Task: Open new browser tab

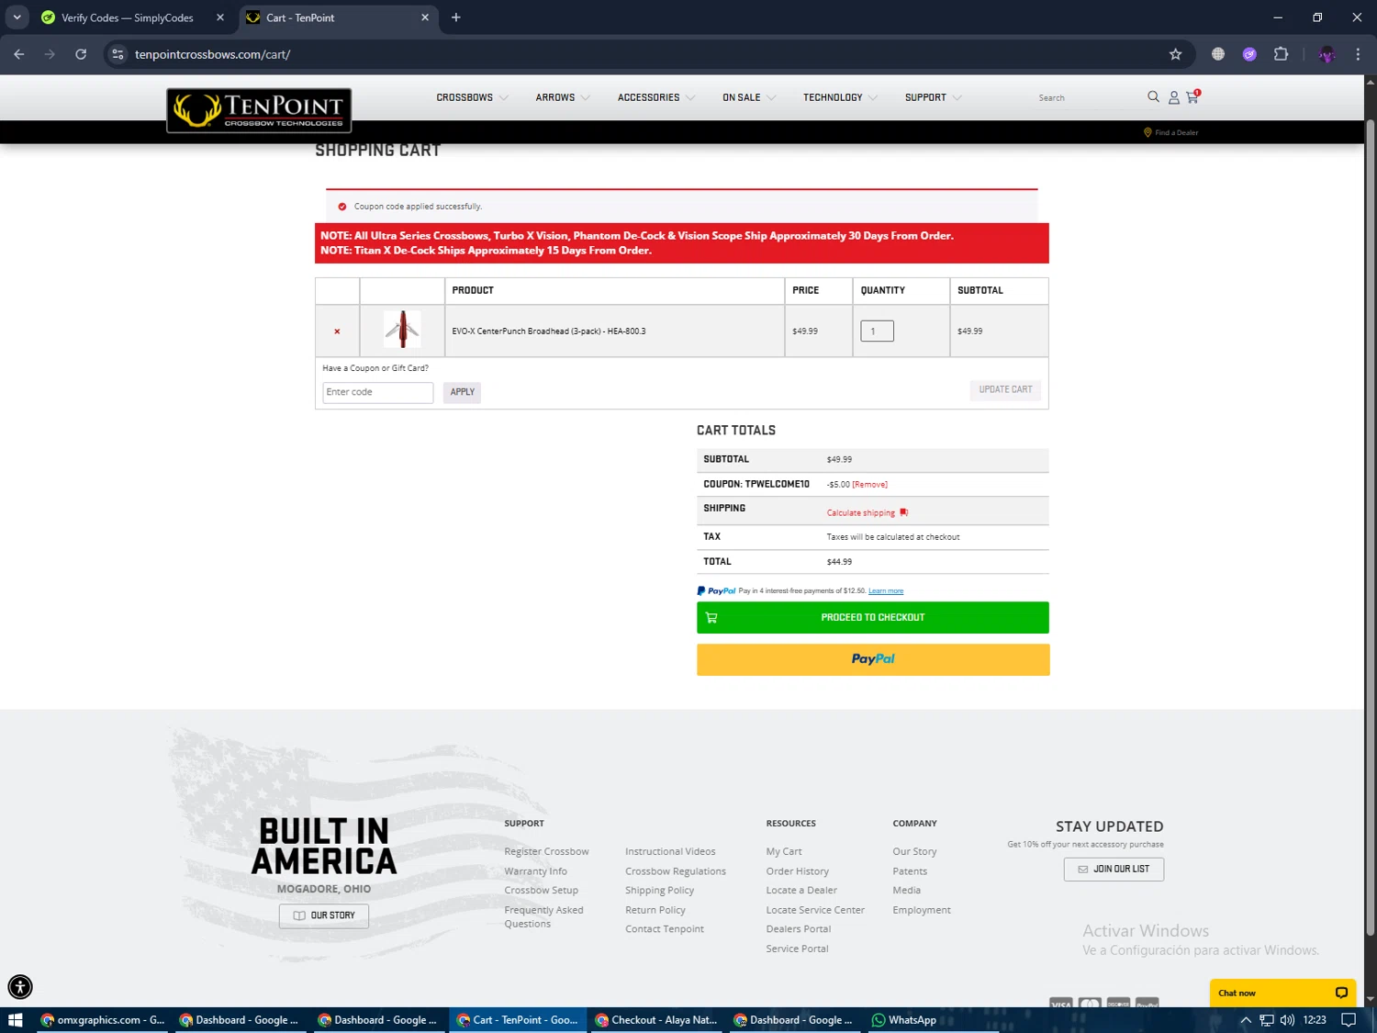Action: pyautogui.click(x=455, y=17)
